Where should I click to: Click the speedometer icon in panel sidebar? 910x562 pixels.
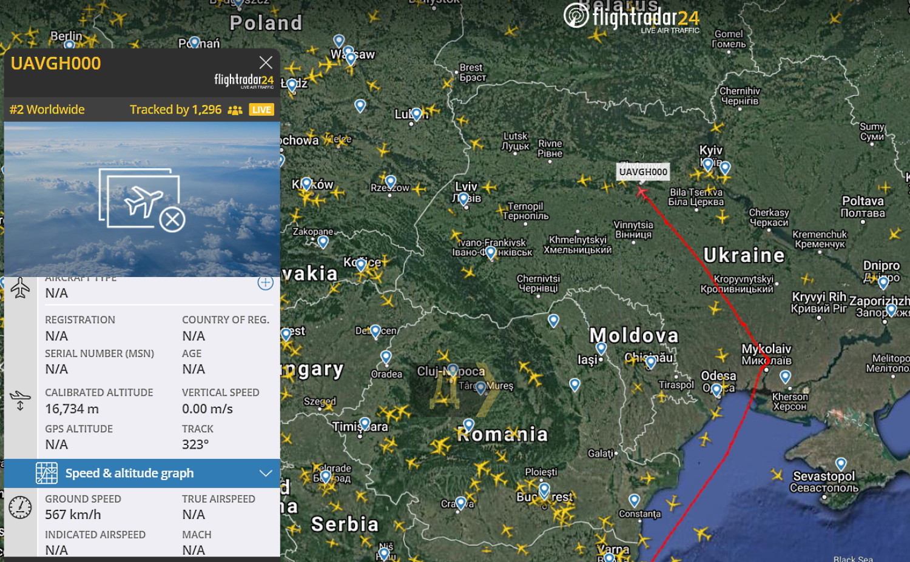click(x=20, y=507)
